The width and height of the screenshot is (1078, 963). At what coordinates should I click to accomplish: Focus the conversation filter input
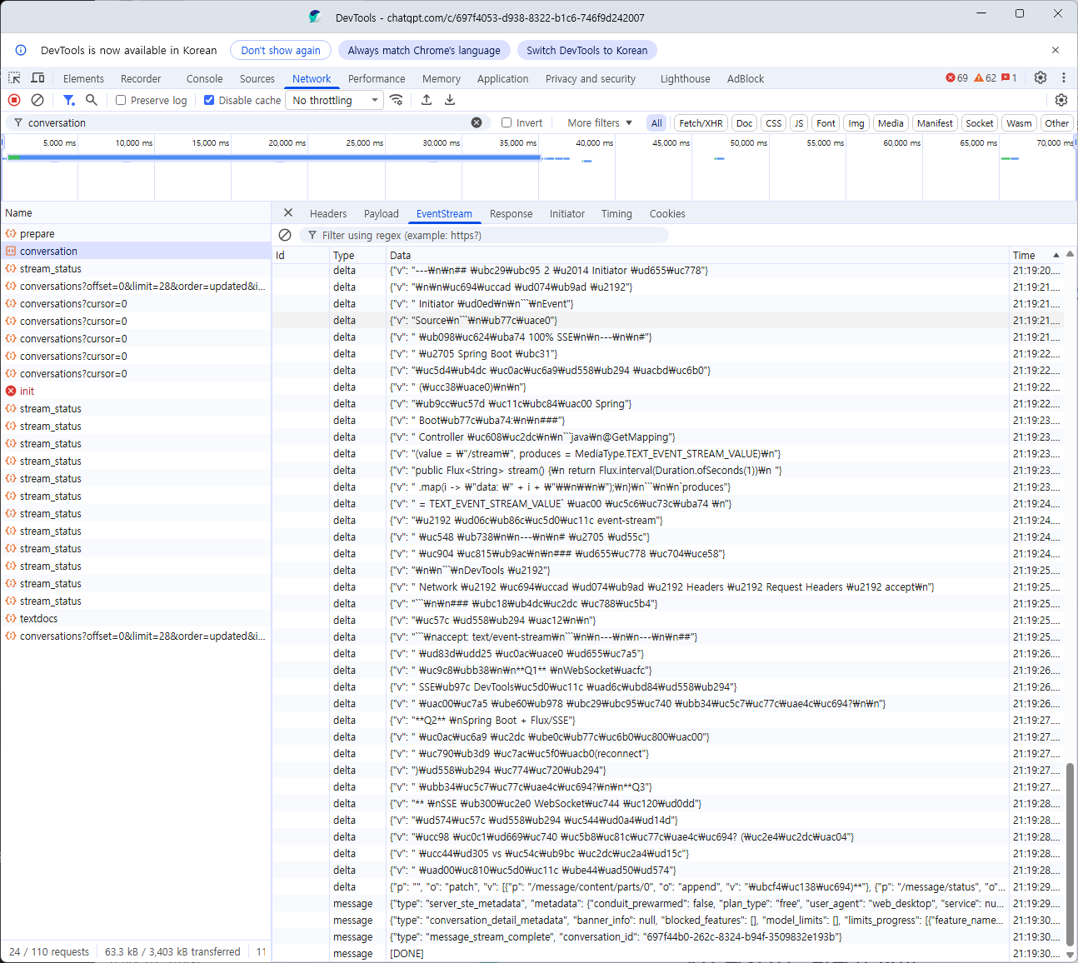pyautogui.click(x=247, y=122)
